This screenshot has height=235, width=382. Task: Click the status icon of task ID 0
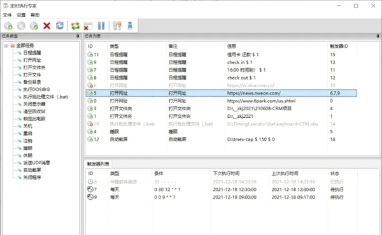coord(90,101)
